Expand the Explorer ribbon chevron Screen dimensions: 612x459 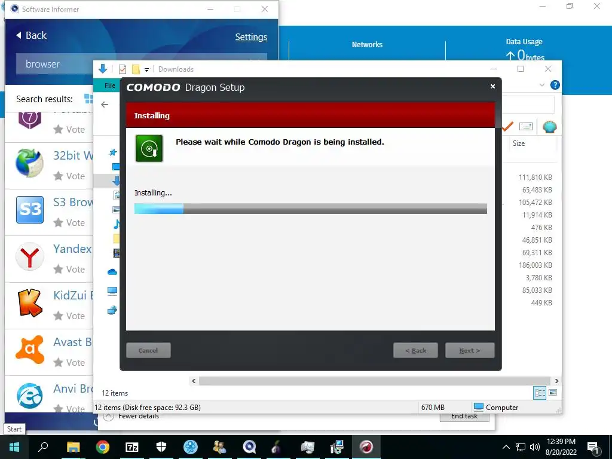coord(541,85)
